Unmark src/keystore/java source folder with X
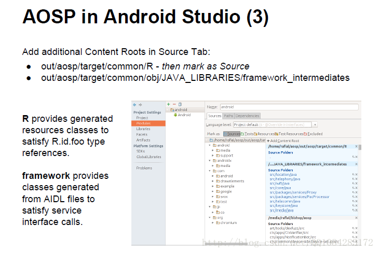379x253 pixels. 357,206
